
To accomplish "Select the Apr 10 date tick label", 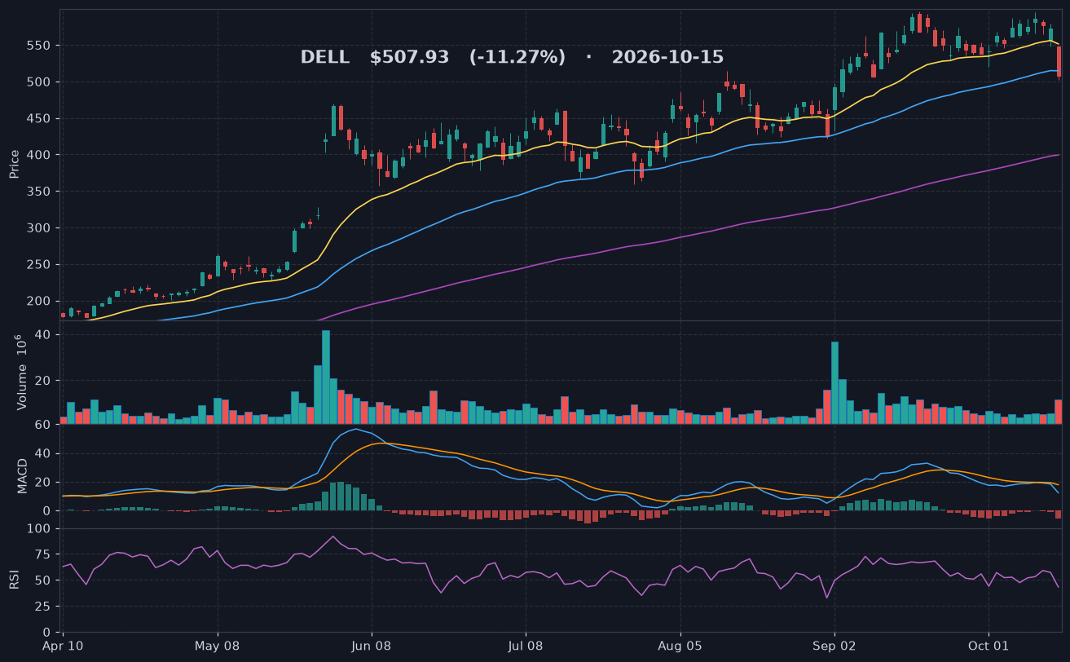I will click(64, 646).
